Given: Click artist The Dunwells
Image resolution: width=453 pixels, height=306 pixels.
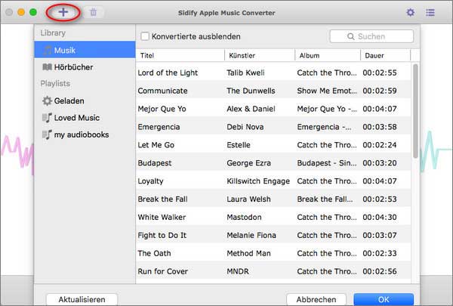Looking at the screenshot, I should [x=251, y=91].
